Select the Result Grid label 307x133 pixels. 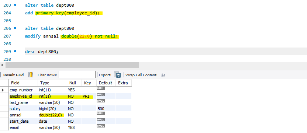[x=13, y=75]
